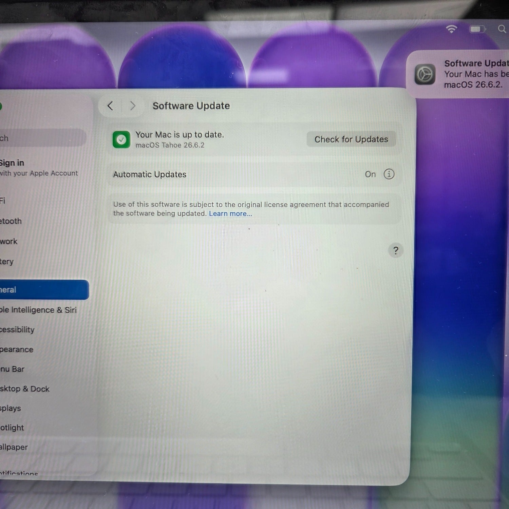Click the sidebar search field
This screenshot has height=509, width=509.
(x=43, y=138)
